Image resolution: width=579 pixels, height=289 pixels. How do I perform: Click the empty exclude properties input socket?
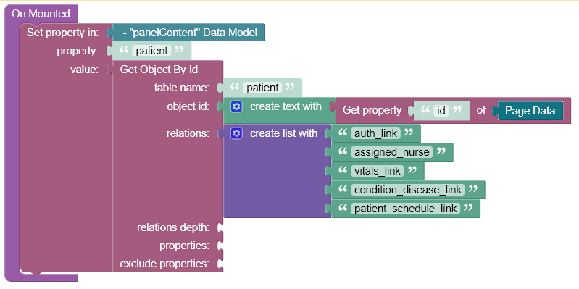(220, 264)
